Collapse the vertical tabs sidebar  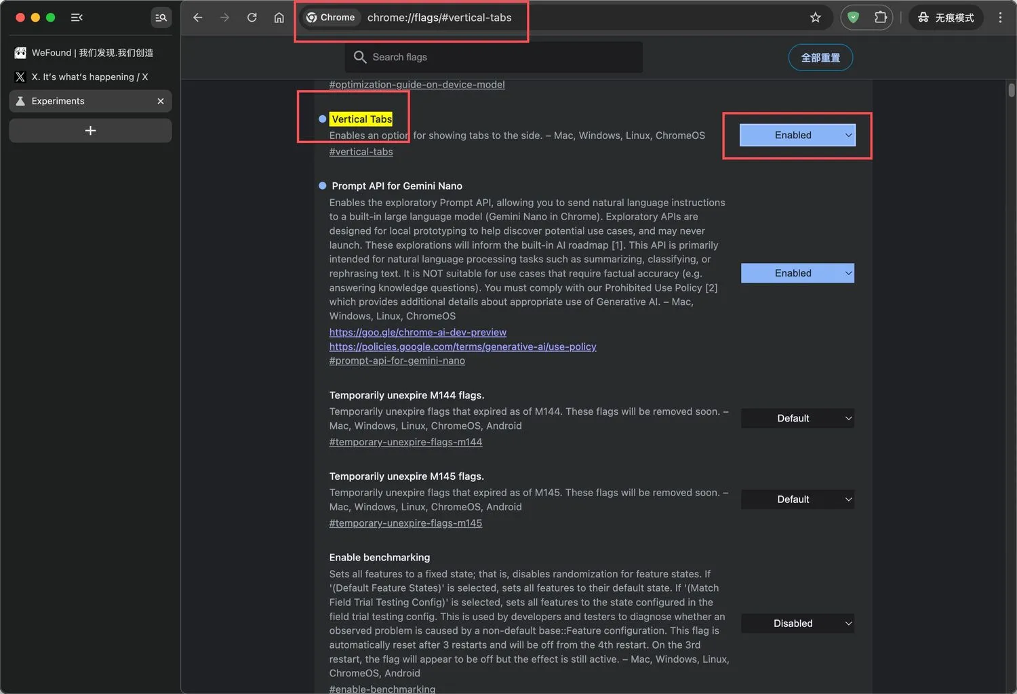pos(77,18)
